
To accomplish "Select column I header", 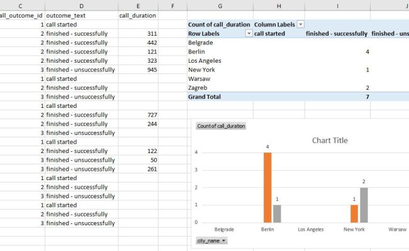I will click(337, 6).
